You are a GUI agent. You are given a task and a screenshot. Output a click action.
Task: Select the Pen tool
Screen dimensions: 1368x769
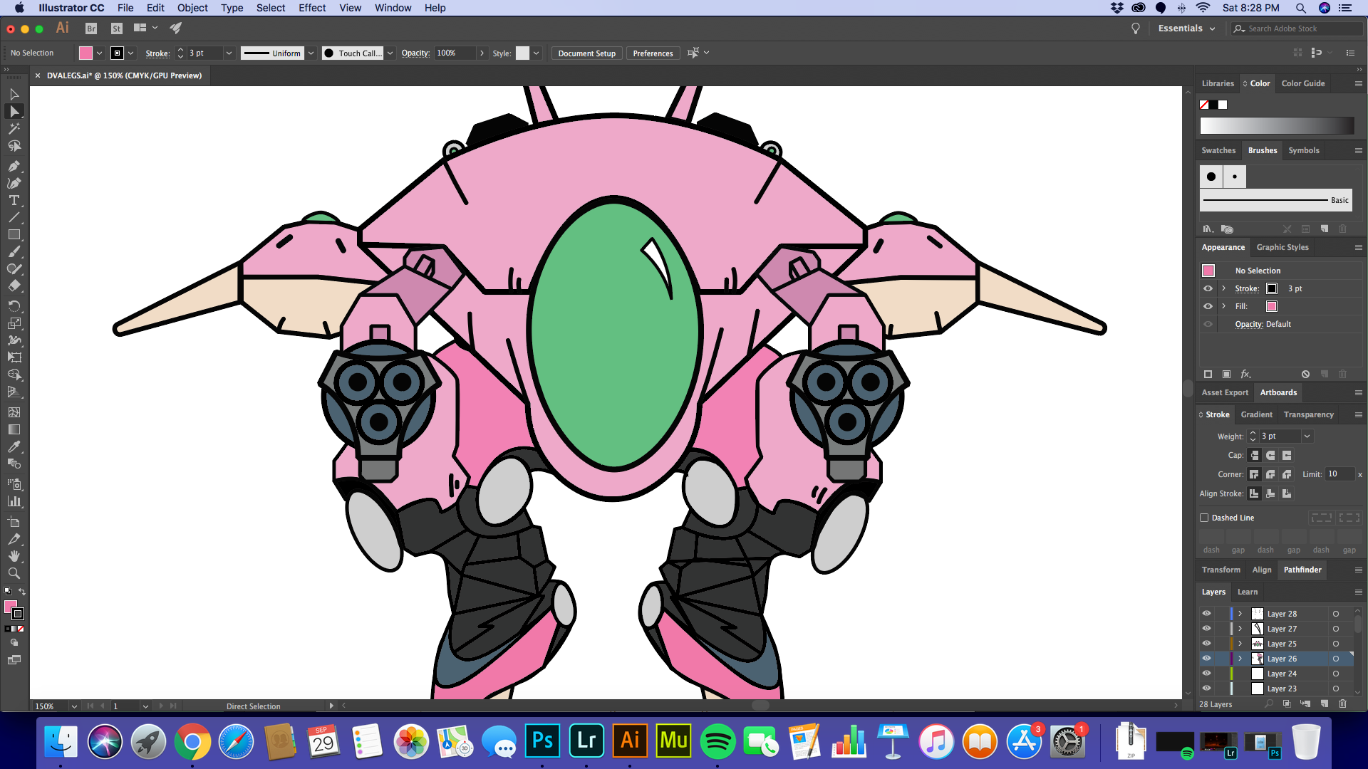tap(14, 166)
